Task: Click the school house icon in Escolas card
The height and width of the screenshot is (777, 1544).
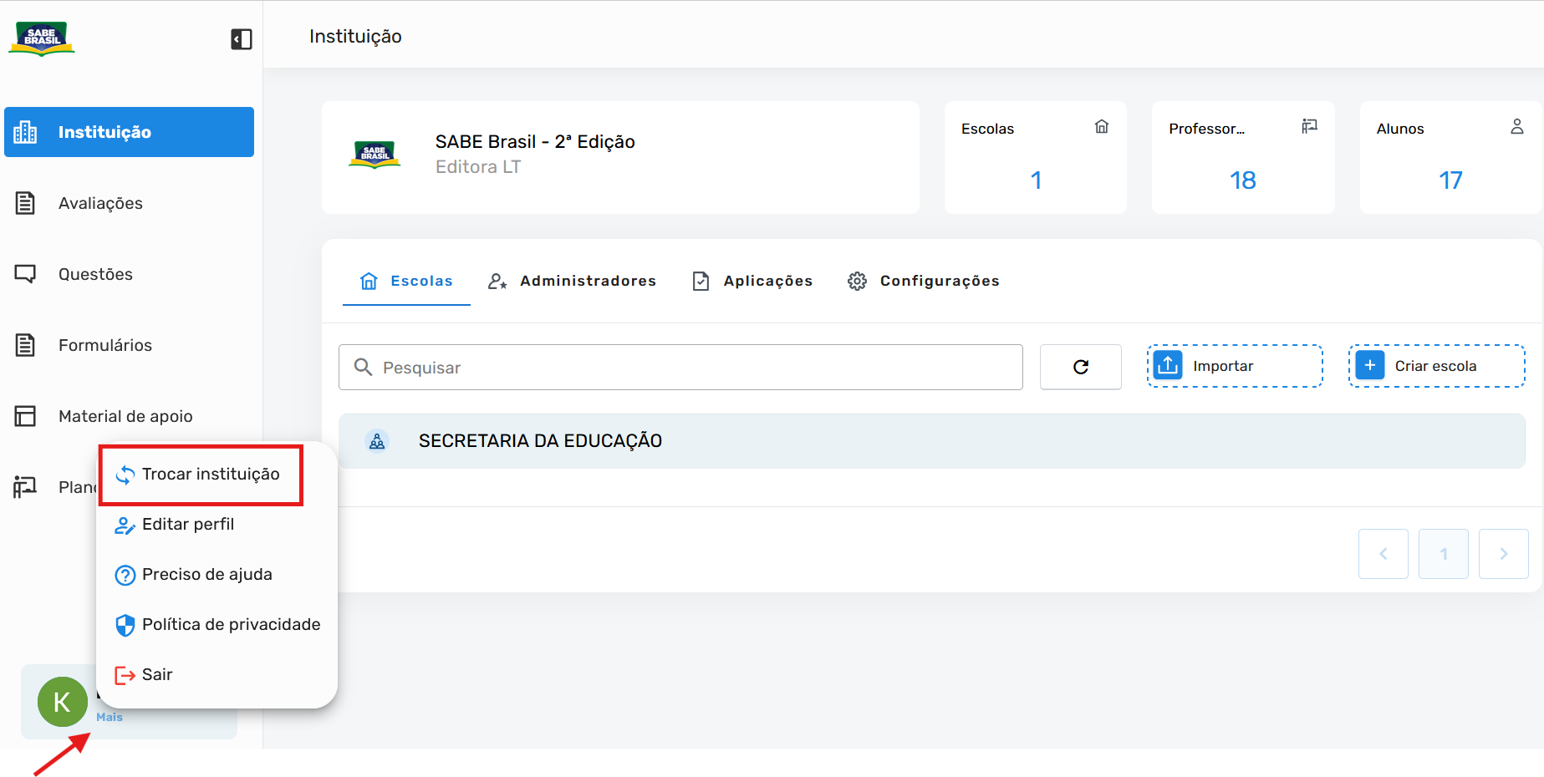Action: (1102, 126)
